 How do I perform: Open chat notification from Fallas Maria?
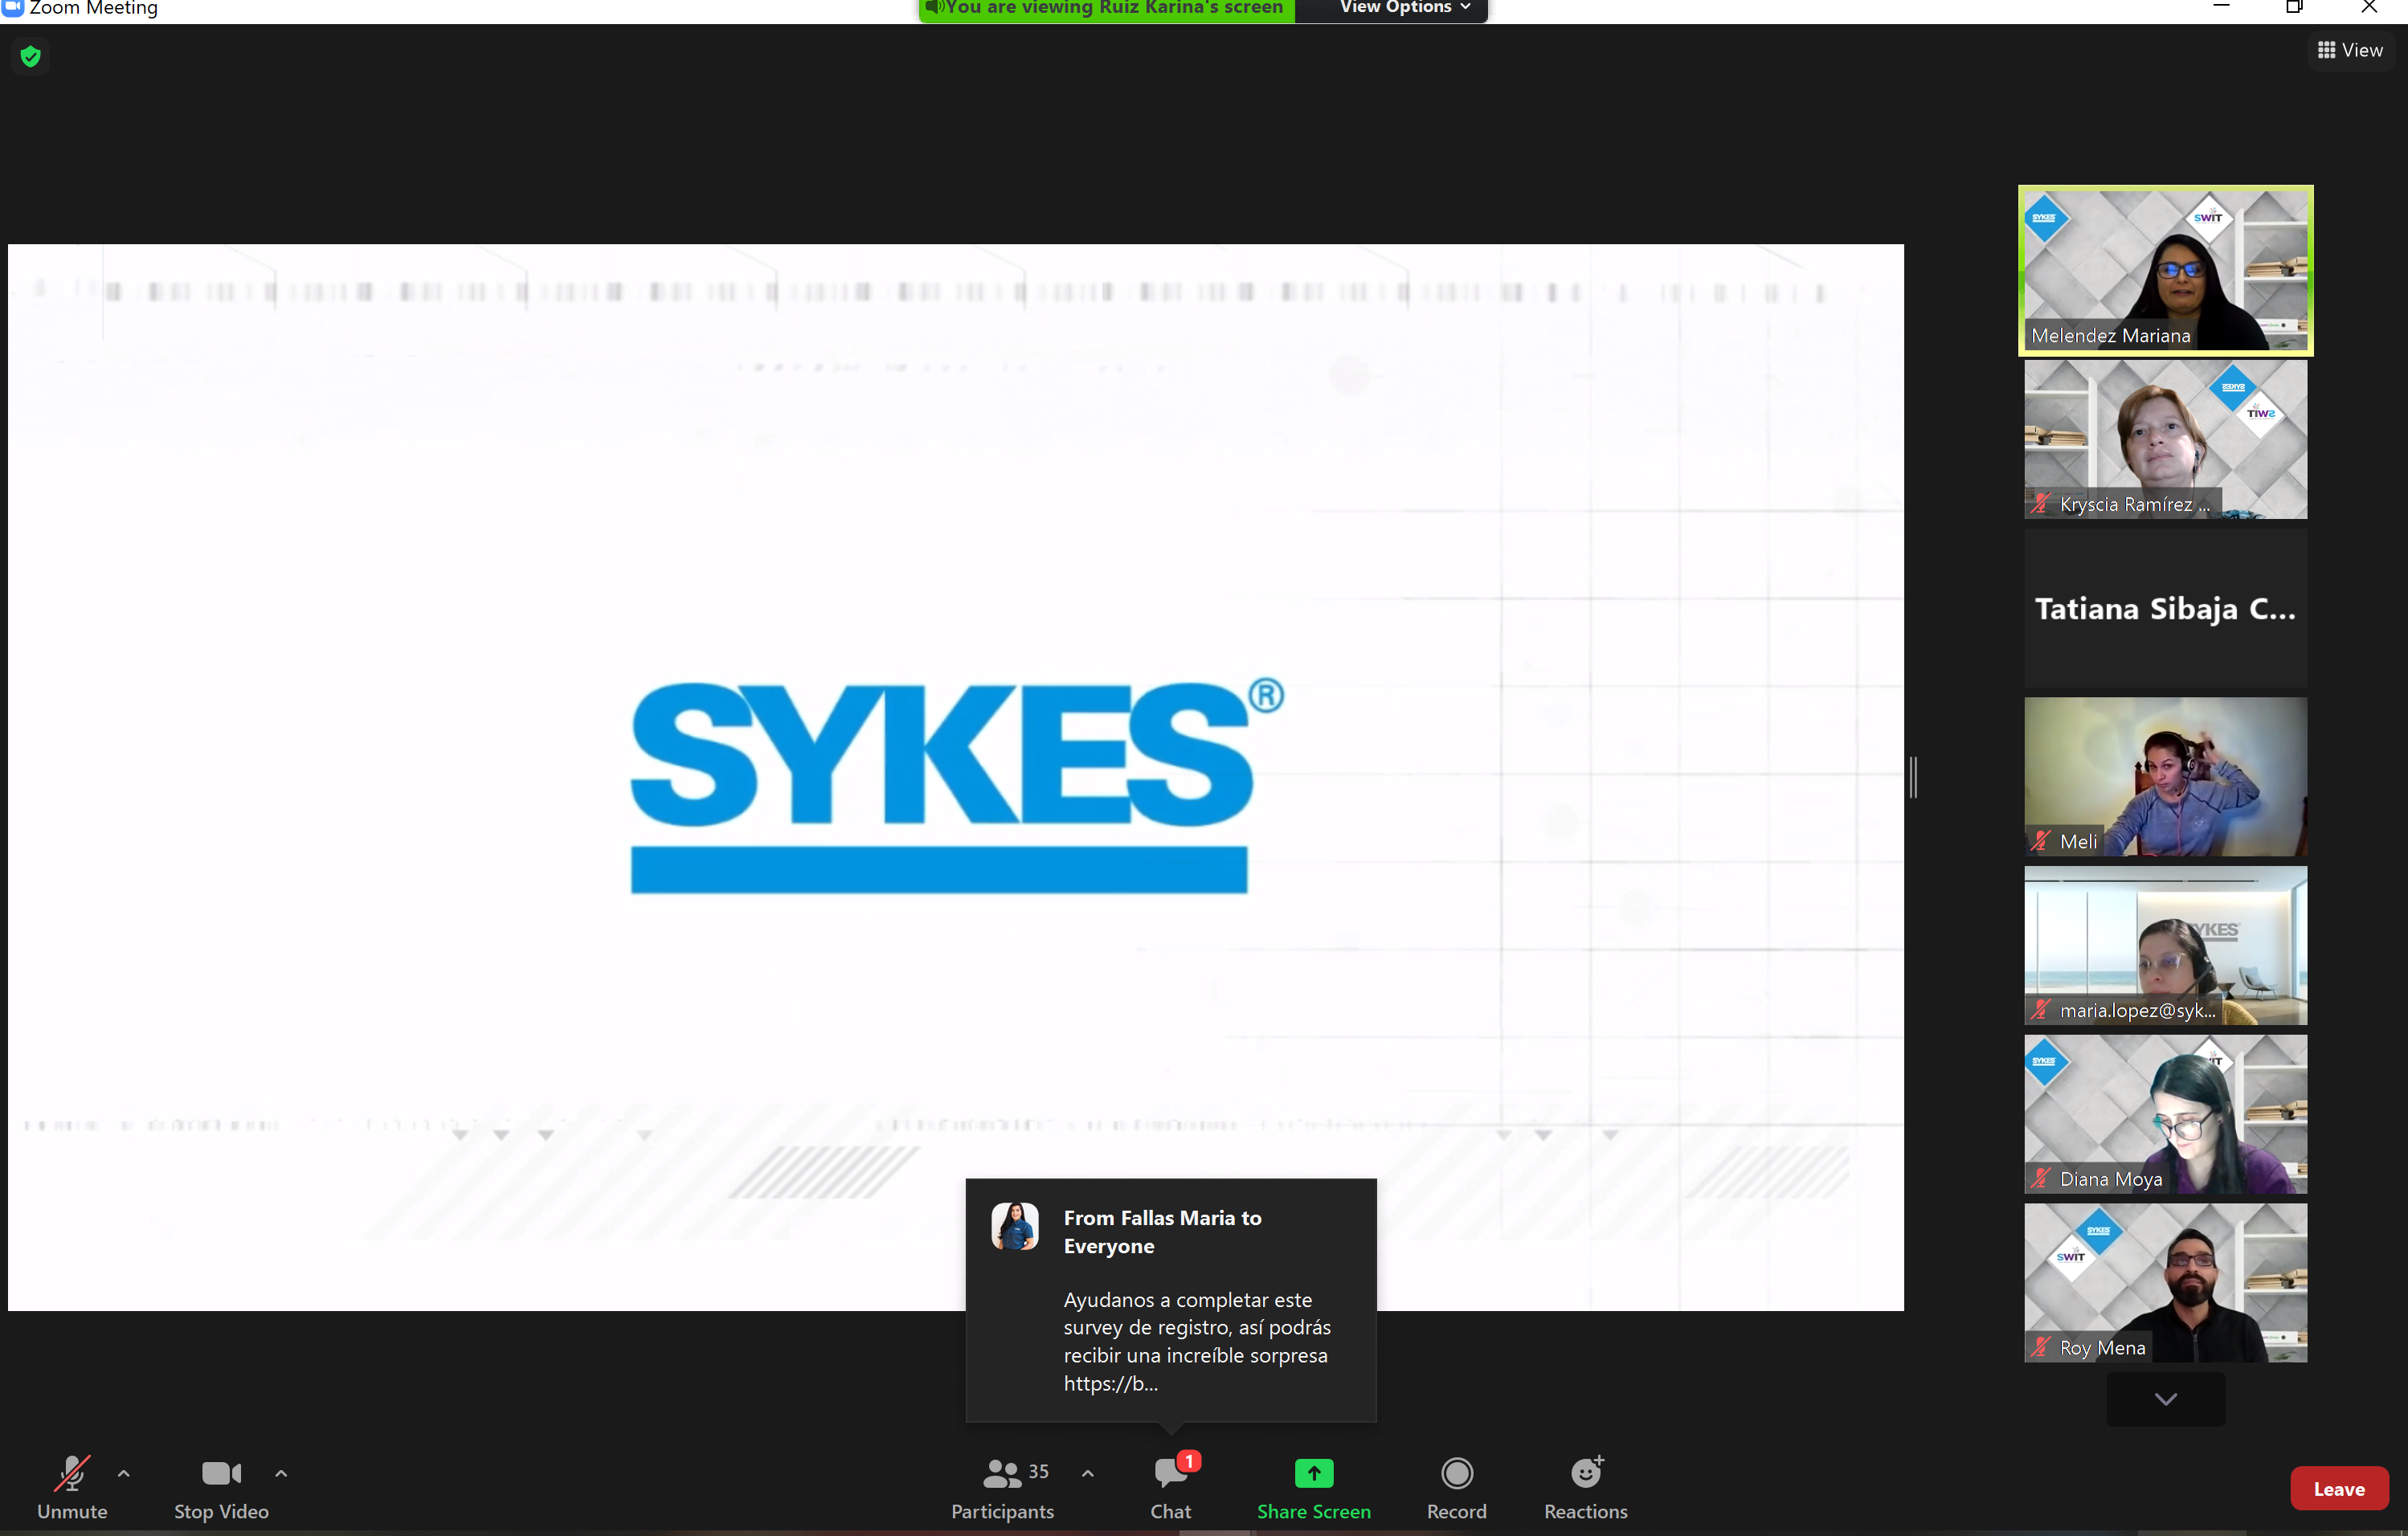click(x=1170, y=1300)
